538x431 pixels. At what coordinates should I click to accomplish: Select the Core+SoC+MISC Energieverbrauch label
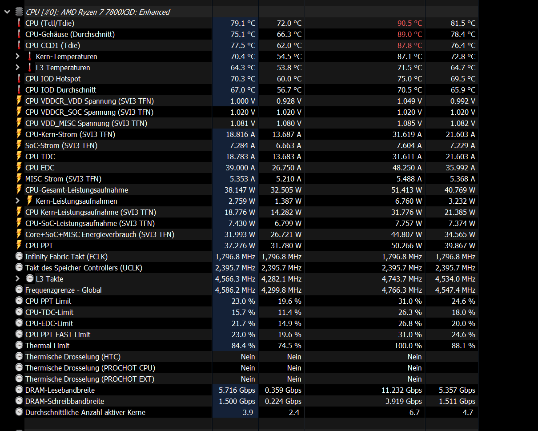click(100, 234)
